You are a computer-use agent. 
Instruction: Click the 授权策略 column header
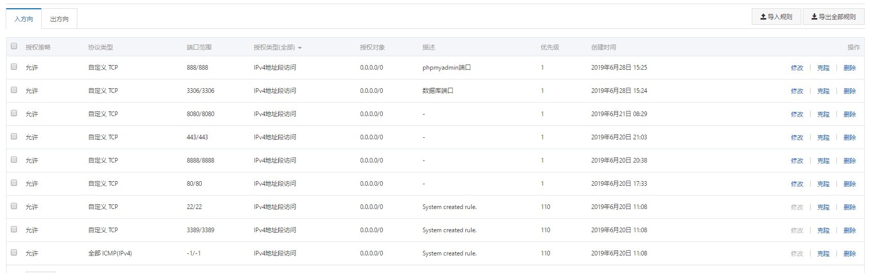tap(38, 47)
